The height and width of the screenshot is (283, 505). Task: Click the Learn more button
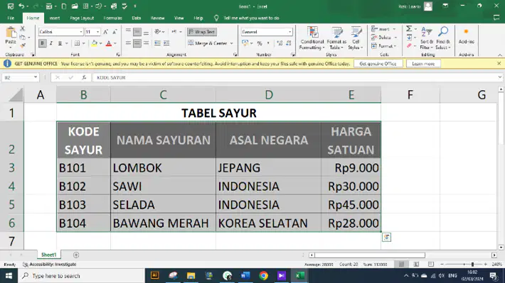click(423, 64)
